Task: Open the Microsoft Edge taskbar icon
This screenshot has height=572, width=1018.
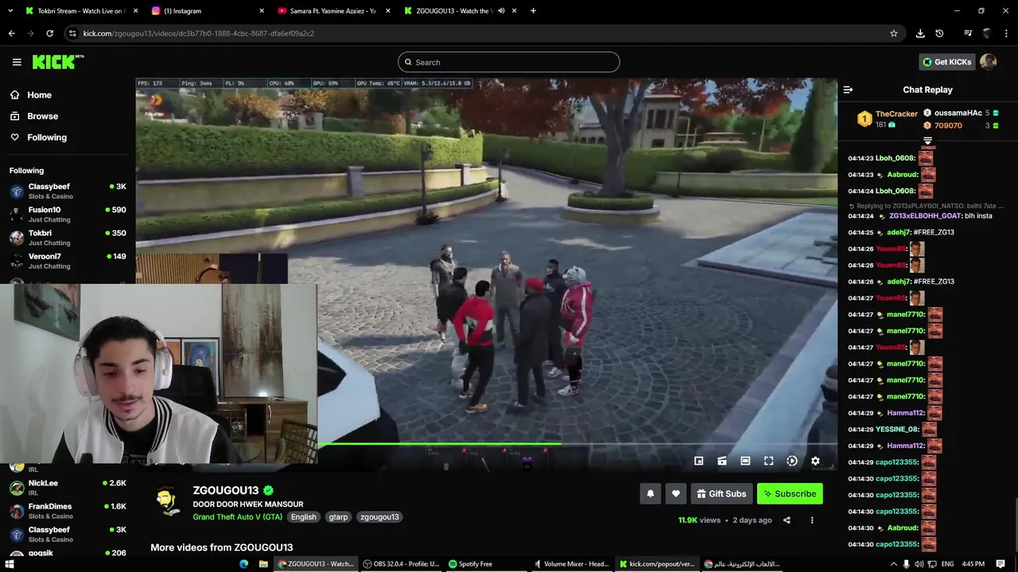Action: [244, 564]
